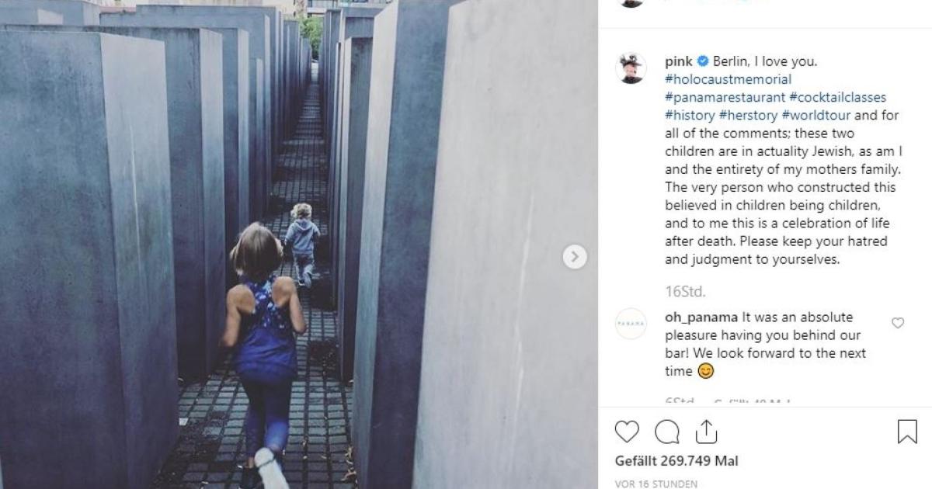Click the photo of children running
This screenshot has height=489, width=932.
coord(299,244)
